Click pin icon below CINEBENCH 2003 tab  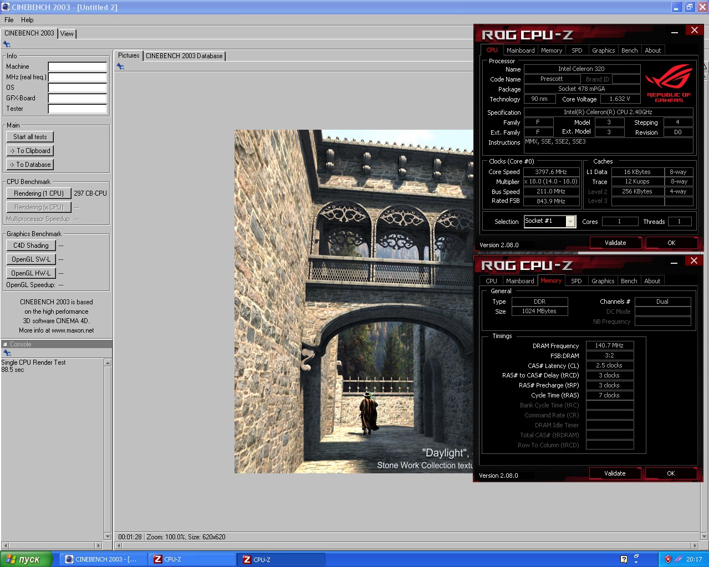pos(7,44)
